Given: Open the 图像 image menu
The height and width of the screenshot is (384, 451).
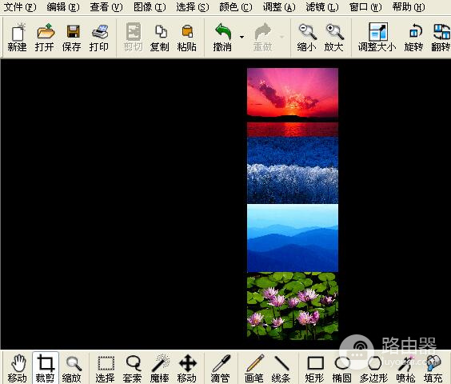Looking at the screenshot, I should point(150,7).
